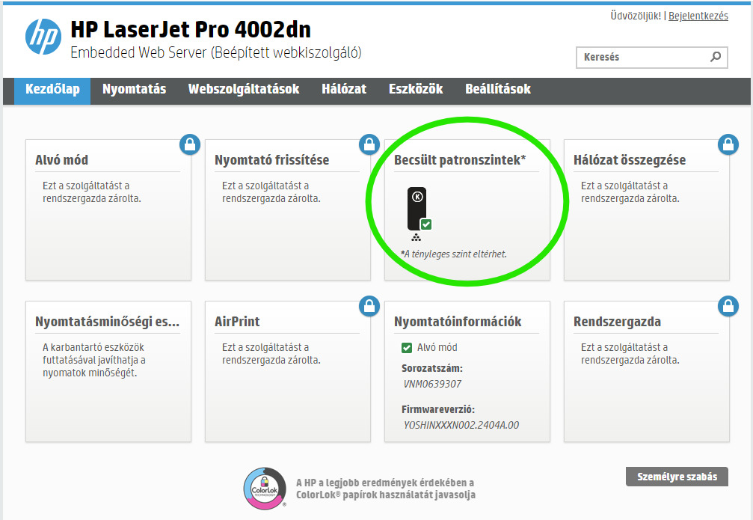The height and width of the screenshot is (520, 753).
Task: Switch to the Nyomtatás tab
Action: coord(134,89)
